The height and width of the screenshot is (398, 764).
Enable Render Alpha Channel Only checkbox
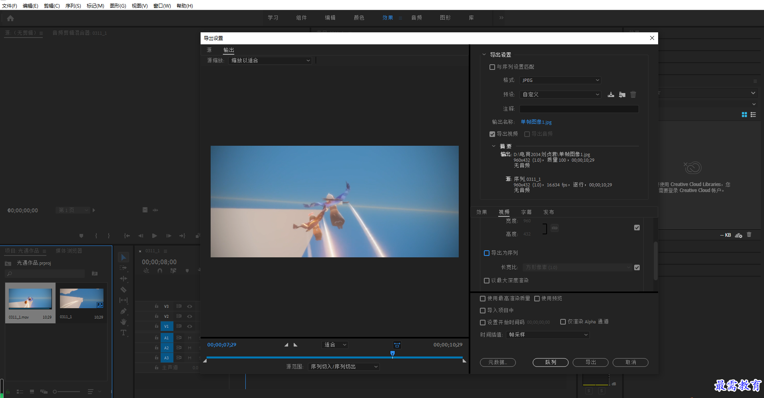coord(563,322)
